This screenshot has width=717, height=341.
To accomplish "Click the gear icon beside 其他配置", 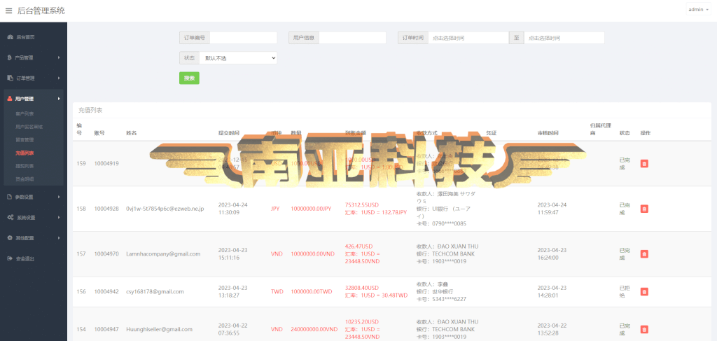I will [x=10, y=238].
